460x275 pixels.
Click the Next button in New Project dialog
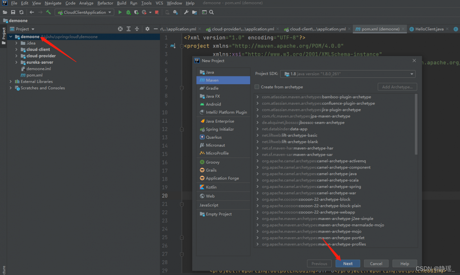click(x=348, y=263)
